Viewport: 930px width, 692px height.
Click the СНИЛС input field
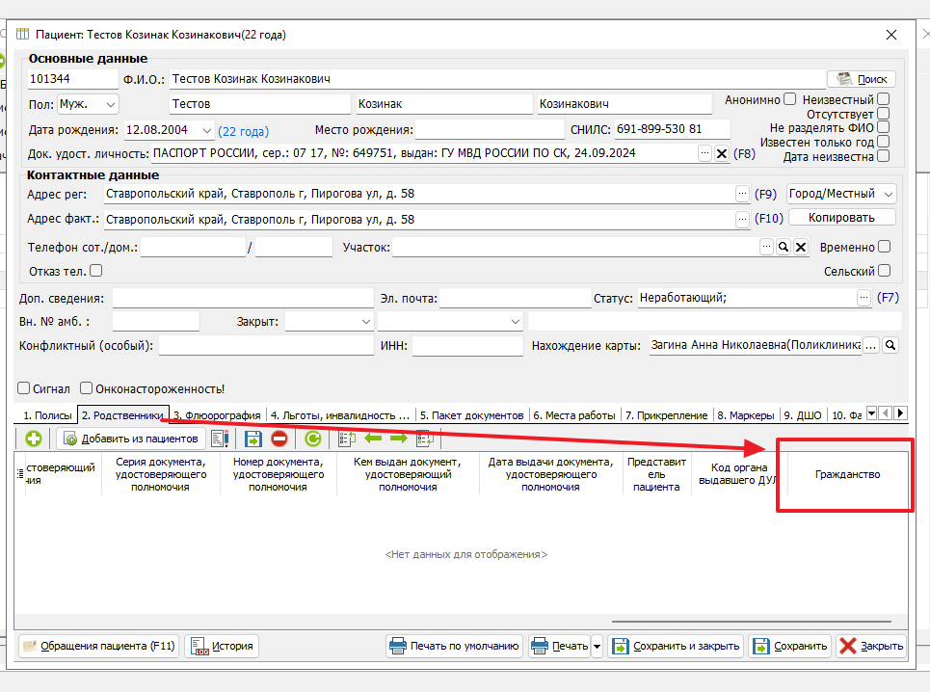(x=672, y=129)
